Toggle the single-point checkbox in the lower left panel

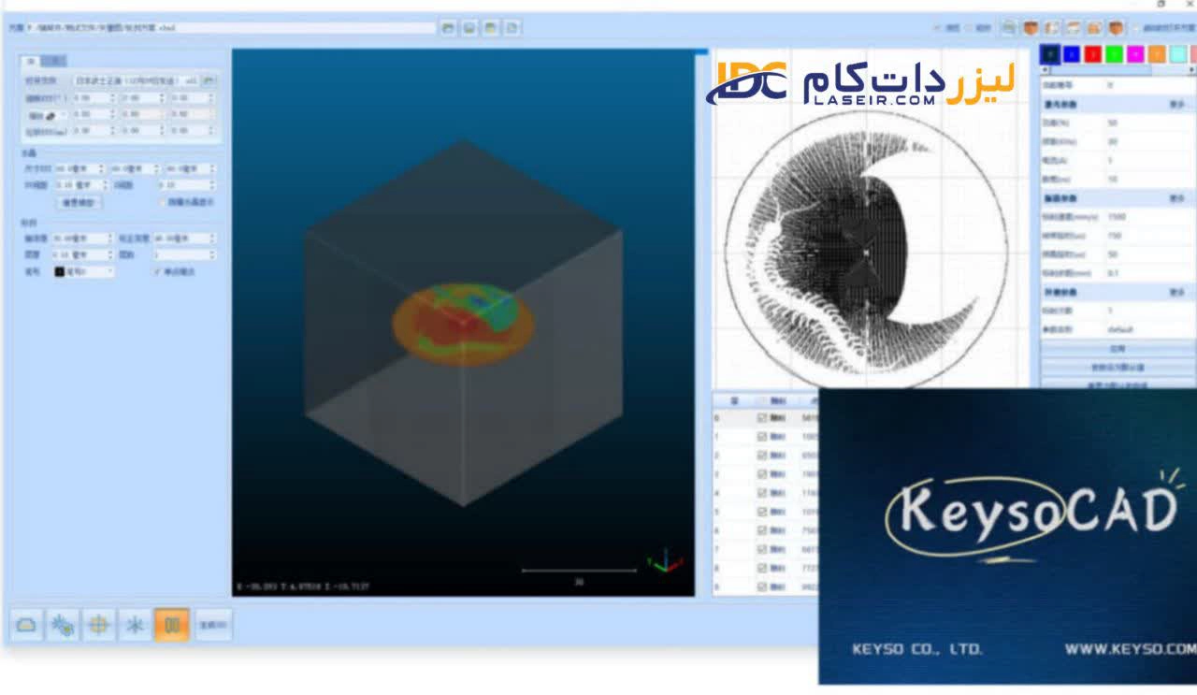click(154, 271)
